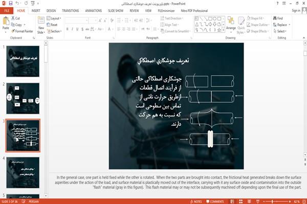Viewport: 307px width, 204px height.
Task: Toggle Strikethrough formatting
Action: tap(87, 29)
